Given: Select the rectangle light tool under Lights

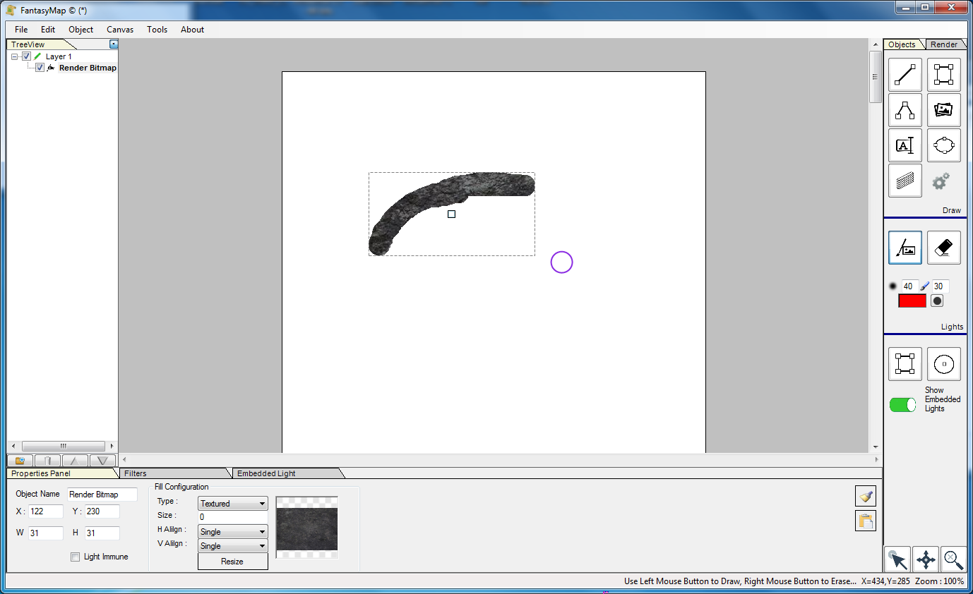Looking at the screenshot, I should 905,364.
